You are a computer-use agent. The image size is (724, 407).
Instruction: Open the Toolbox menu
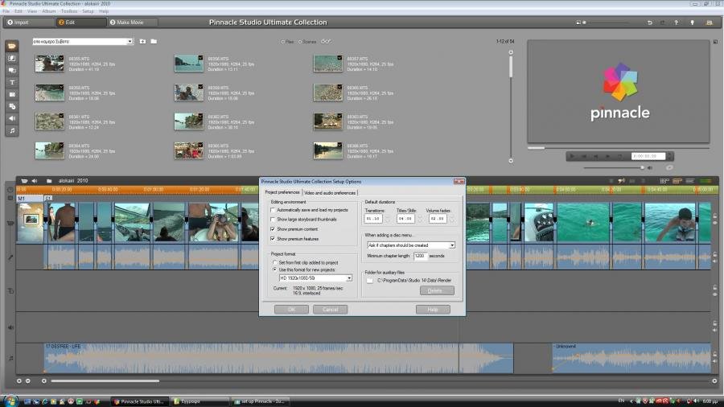pos(69,11)
